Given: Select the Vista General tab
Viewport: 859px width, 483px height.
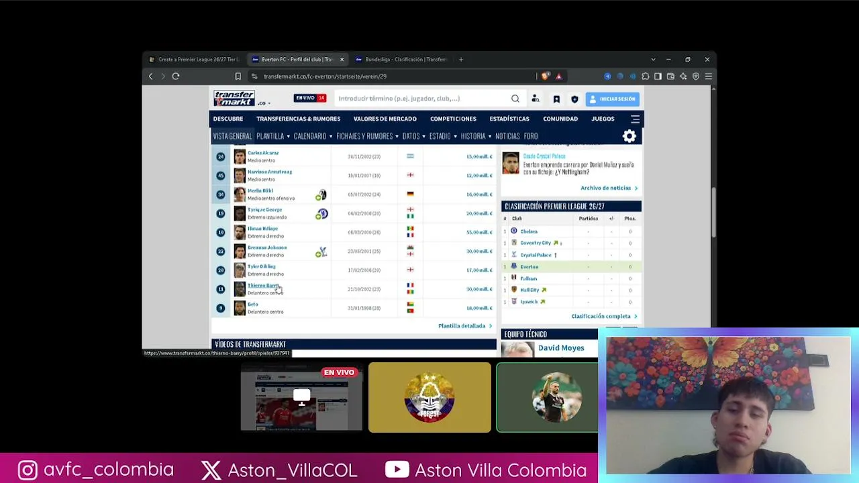Looking at the screenshot, I should tap(232, 136).
